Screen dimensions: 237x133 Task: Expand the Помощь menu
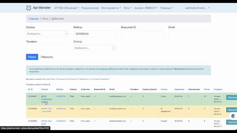[167, 8]
